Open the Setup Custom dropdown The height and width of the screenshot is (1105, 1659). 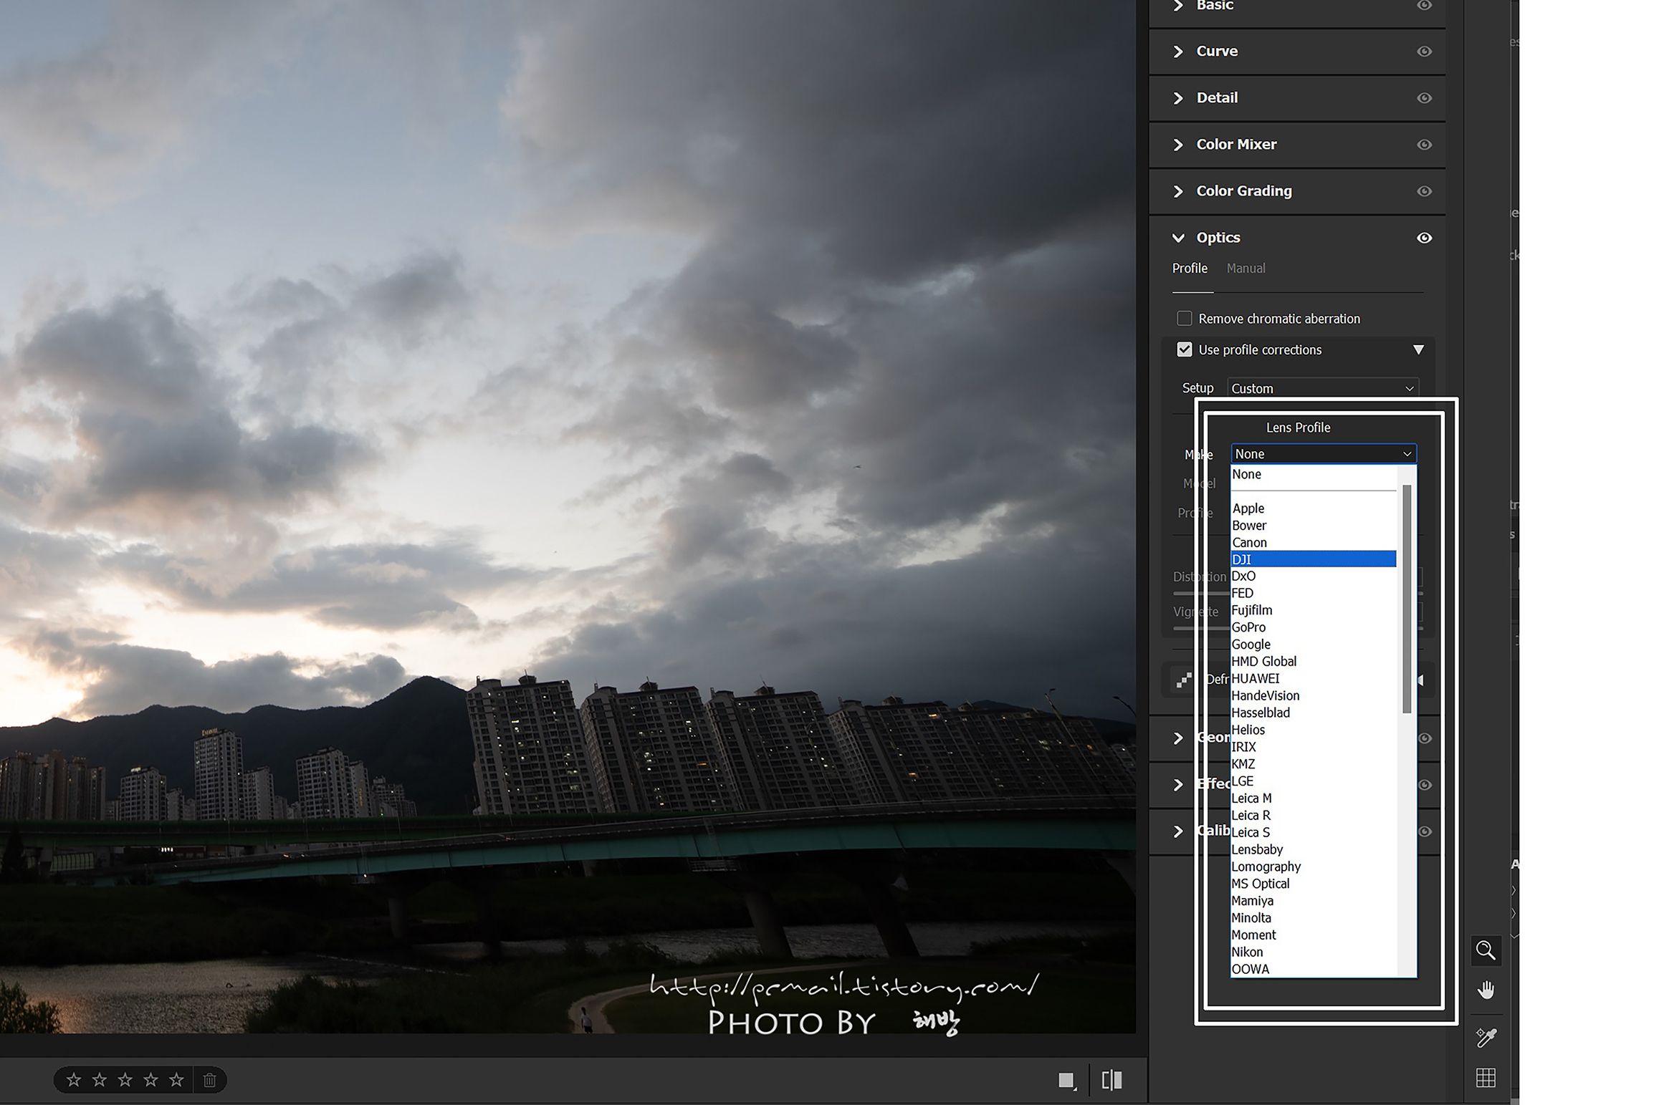coord(1322,388)
